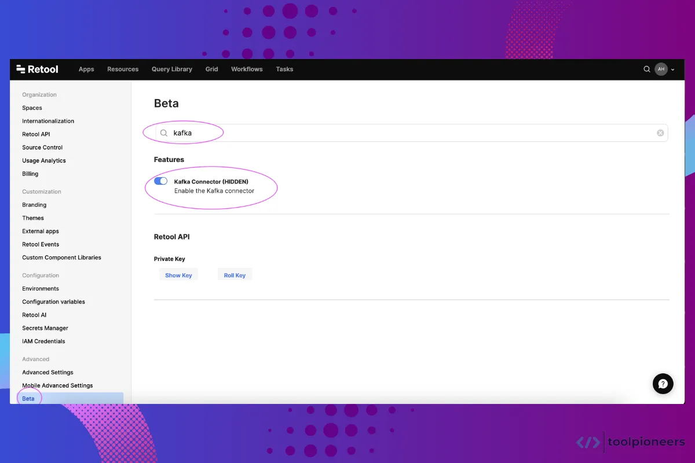Click the 'Enable the Kafka connector' description
The width and height of the screenshot is (695, 463).
(x=214, y=190)
